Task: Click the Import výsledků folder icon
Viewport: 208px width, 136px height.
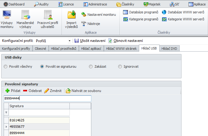Action: (x=72, y=15)
